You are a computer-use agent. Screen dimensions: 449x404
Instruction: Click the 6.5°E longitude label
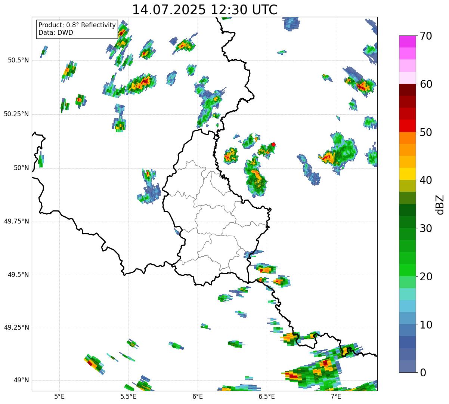coord(267,397)
